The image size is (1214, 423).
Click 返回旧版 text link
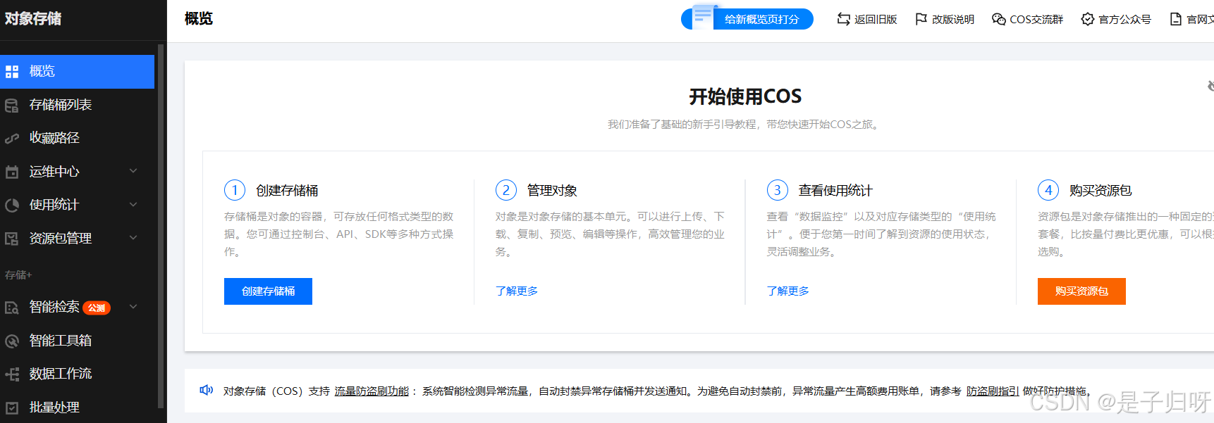click(x=876, y=20)
